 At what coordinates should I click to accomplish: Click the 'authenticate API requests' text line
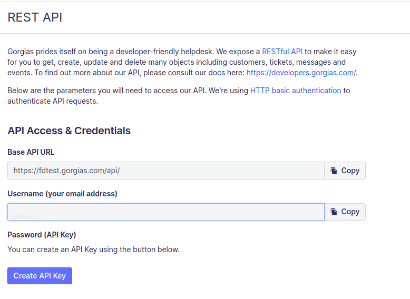coord(53,101)
